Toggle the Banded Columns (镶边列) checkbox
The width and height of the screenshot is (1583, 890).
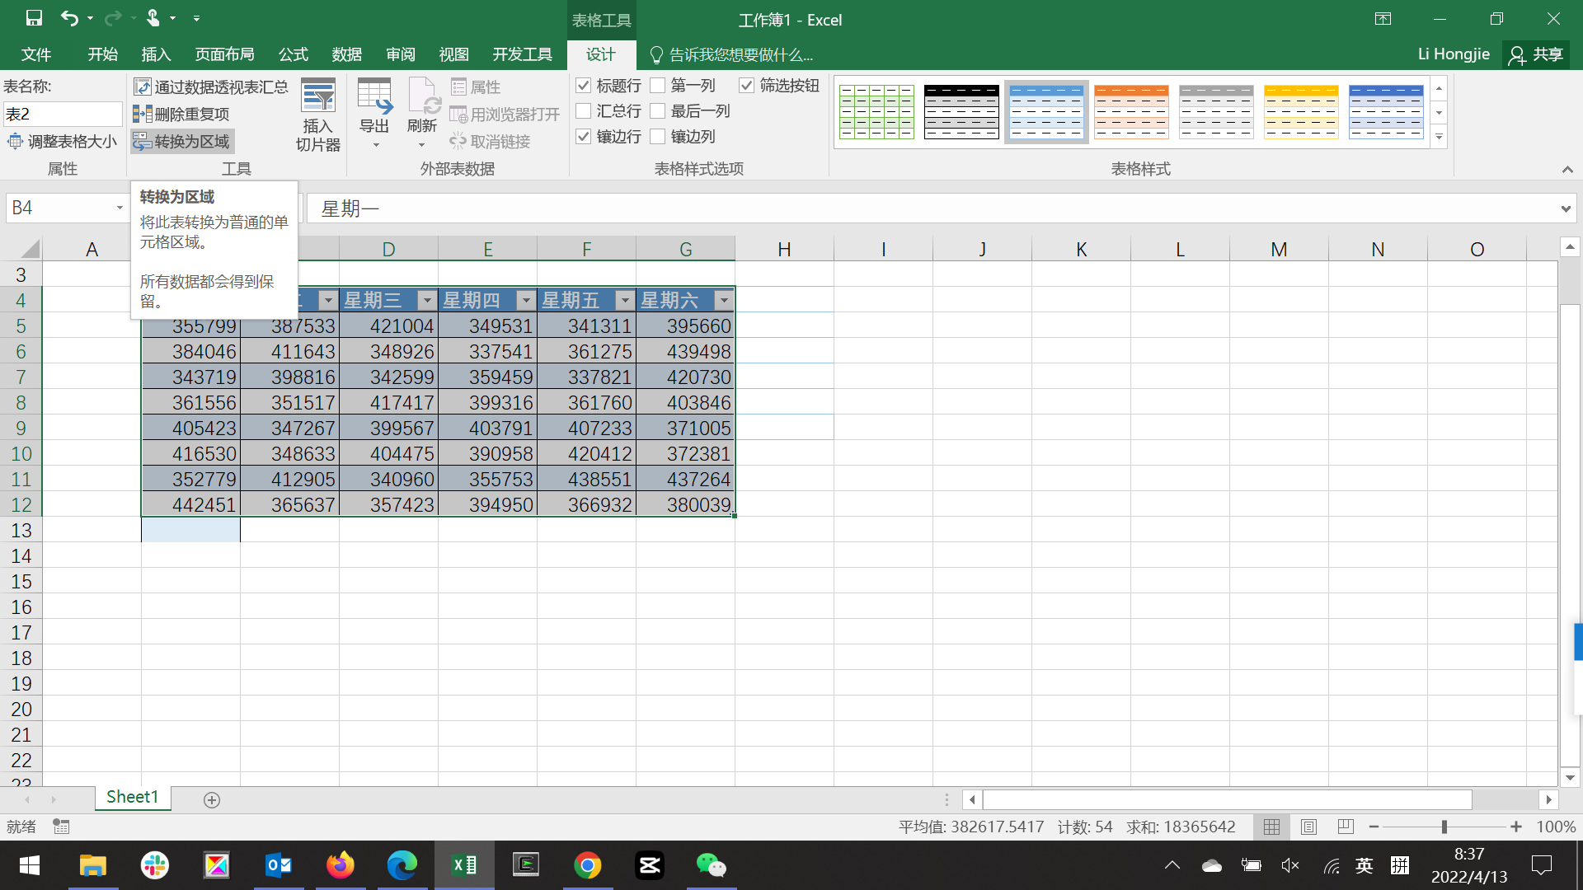pyautogui.click(x=658, y=137)
